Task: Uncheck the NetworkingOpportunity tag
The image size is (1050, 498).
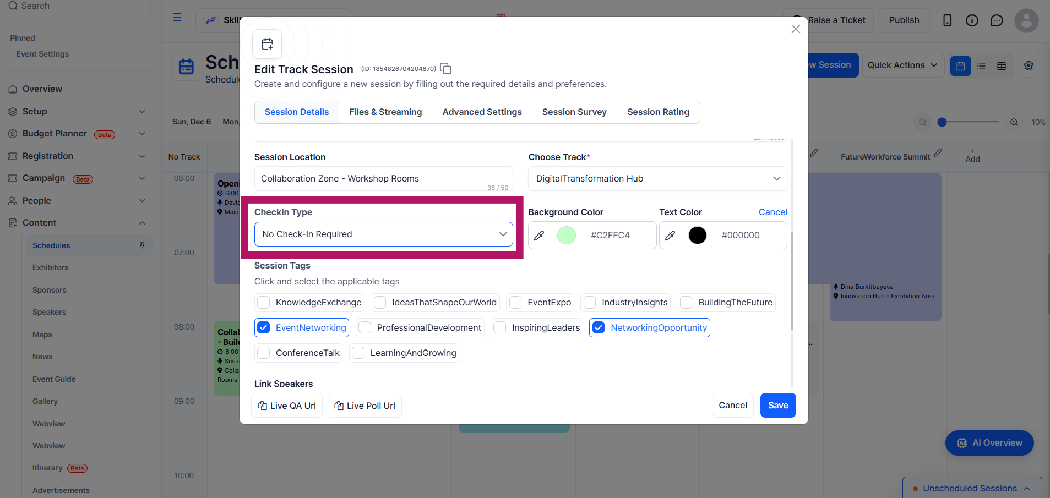Action: tap(599, 328)
